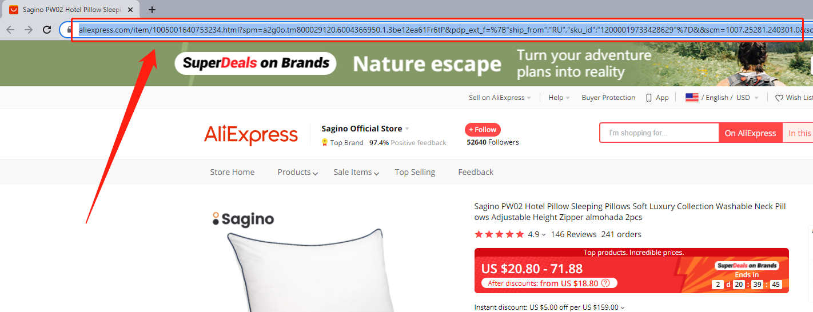Open Sell on AliExpress dropdown
The height and width of the screenshot is (312, 813).
[500, 98]
